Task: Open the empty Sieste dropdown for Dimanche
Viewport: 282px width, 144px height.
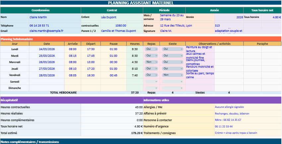Action: [173, 88]
